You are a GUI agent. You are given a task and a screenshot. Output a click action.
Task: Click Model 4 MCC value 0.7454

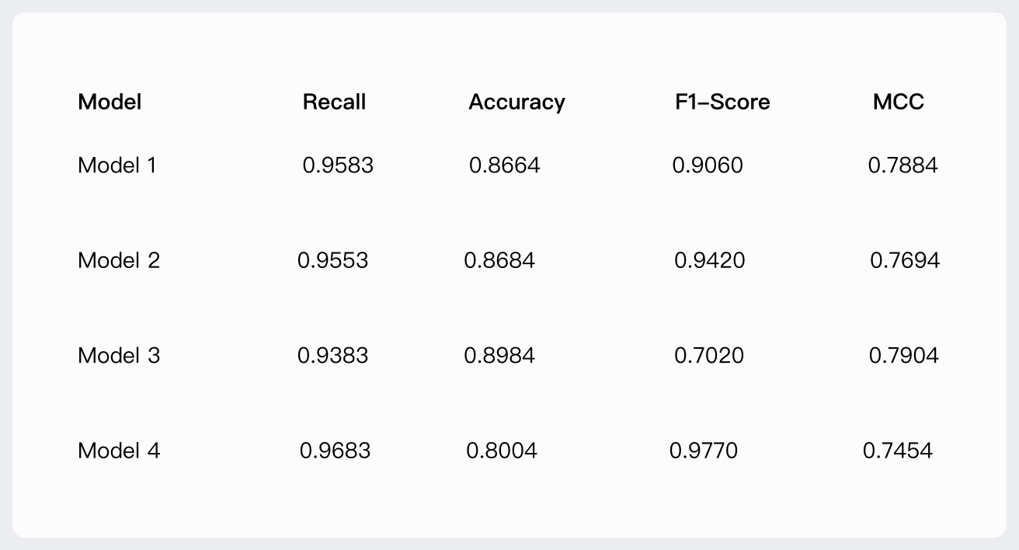click(x=898, y=451)
